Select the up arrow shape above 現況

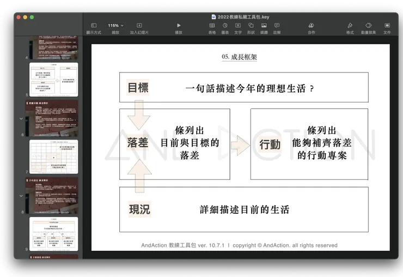tap(139, 176)
